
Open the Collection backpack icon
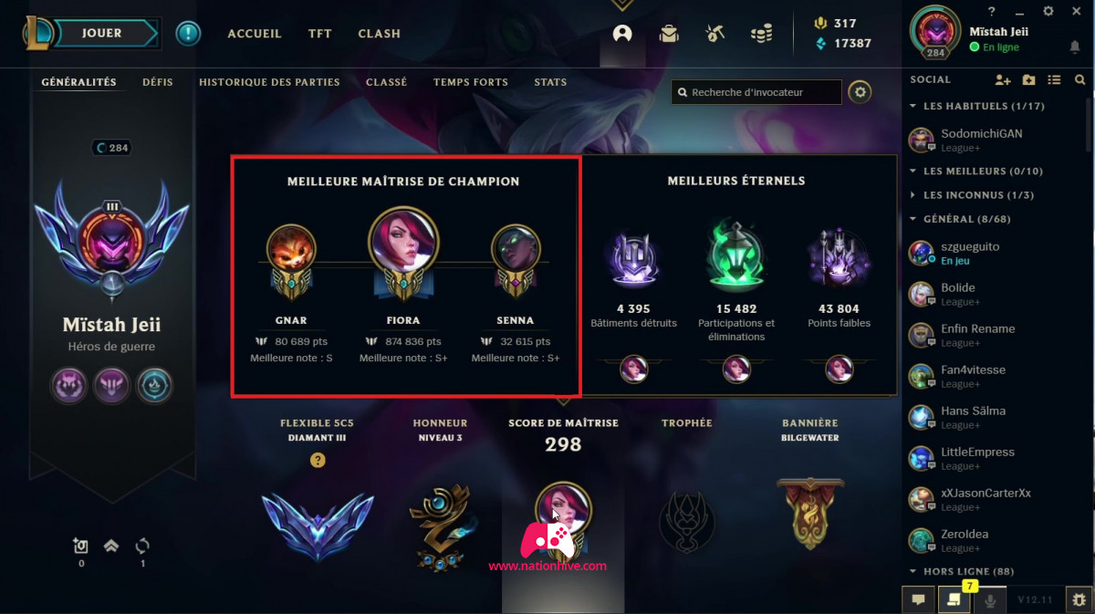[669, 34]
